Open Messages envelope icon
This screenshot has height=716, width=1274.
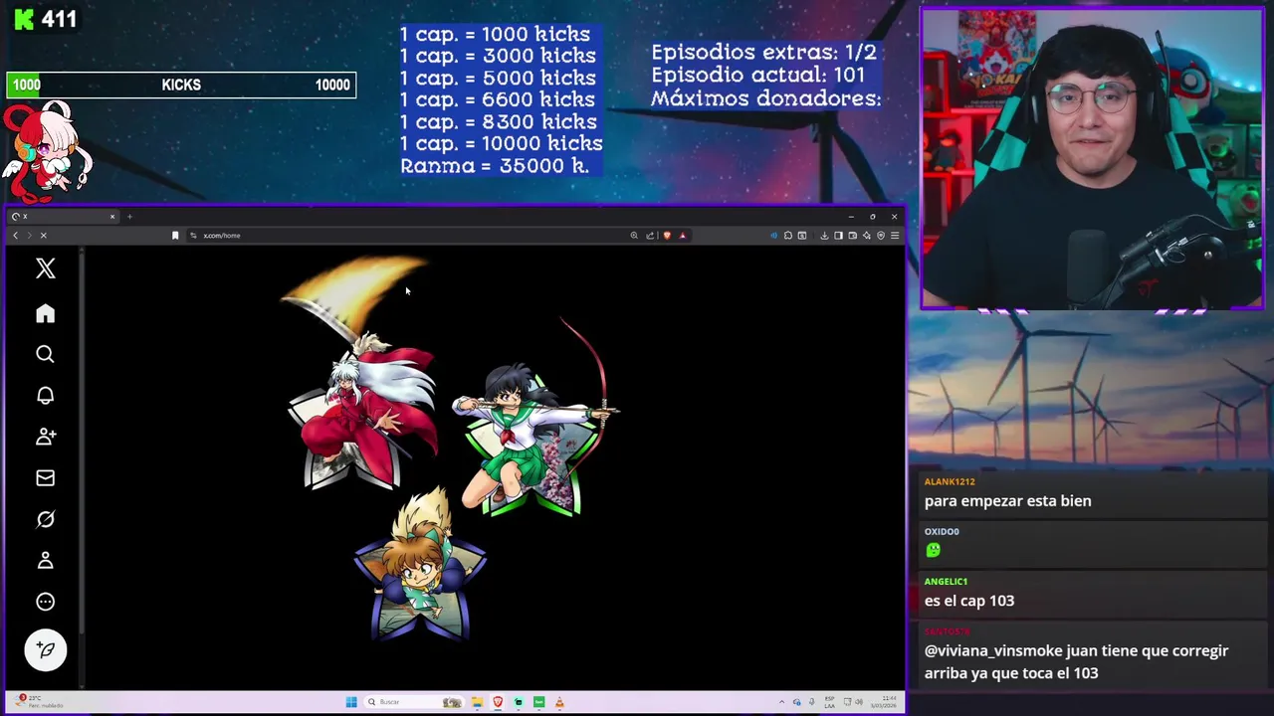point(45,478)
